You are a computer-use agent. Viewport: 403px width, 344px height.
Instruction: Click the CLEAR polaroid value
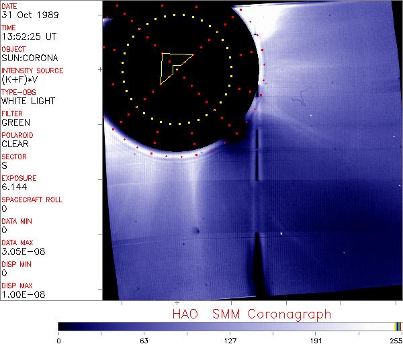(x=15, y=144)
